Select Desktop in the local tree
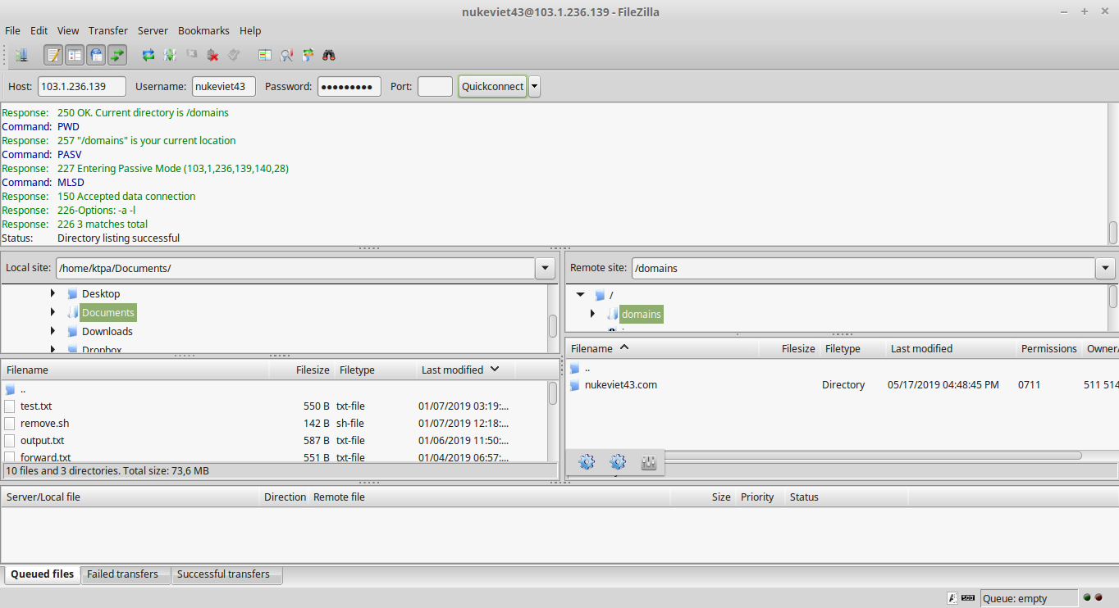 click(x=101, y=293)
